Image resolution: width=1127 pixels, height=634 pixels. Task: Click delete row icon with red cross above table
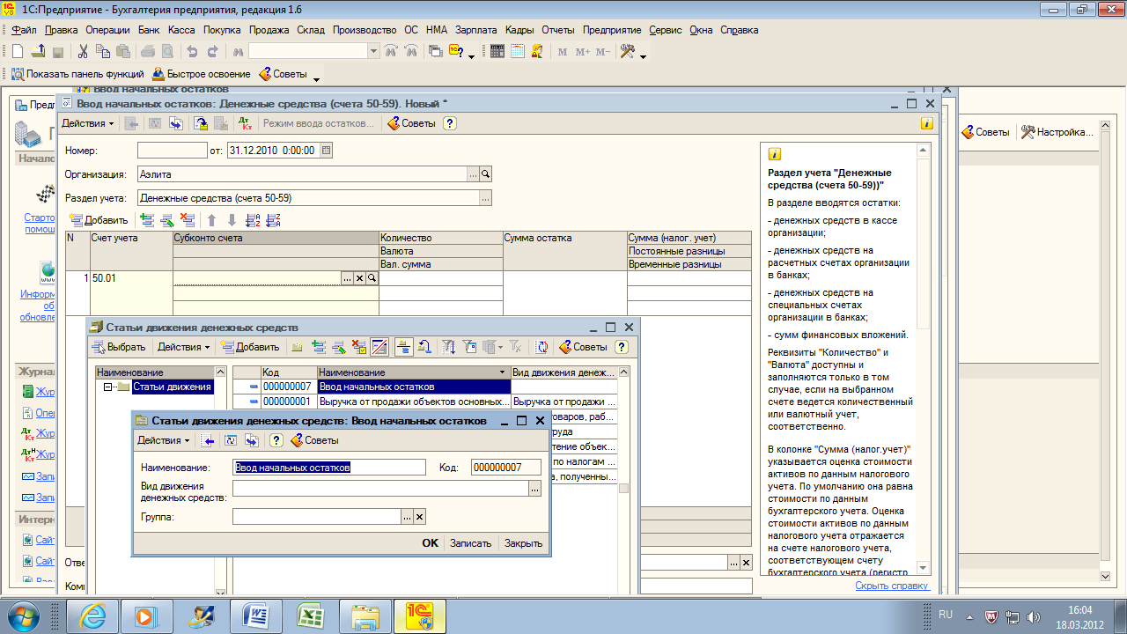(188, 220)
